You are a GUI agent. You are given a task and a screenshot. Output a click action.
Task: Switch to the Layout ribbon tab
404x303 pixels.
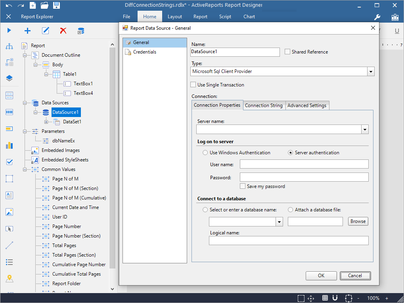point(175,17)
